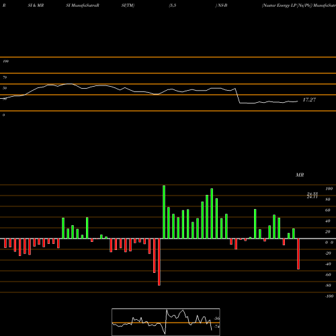The image size is (336, 336).
Task: Click the 80 label on the MR scale
Action: coord(328,200)
